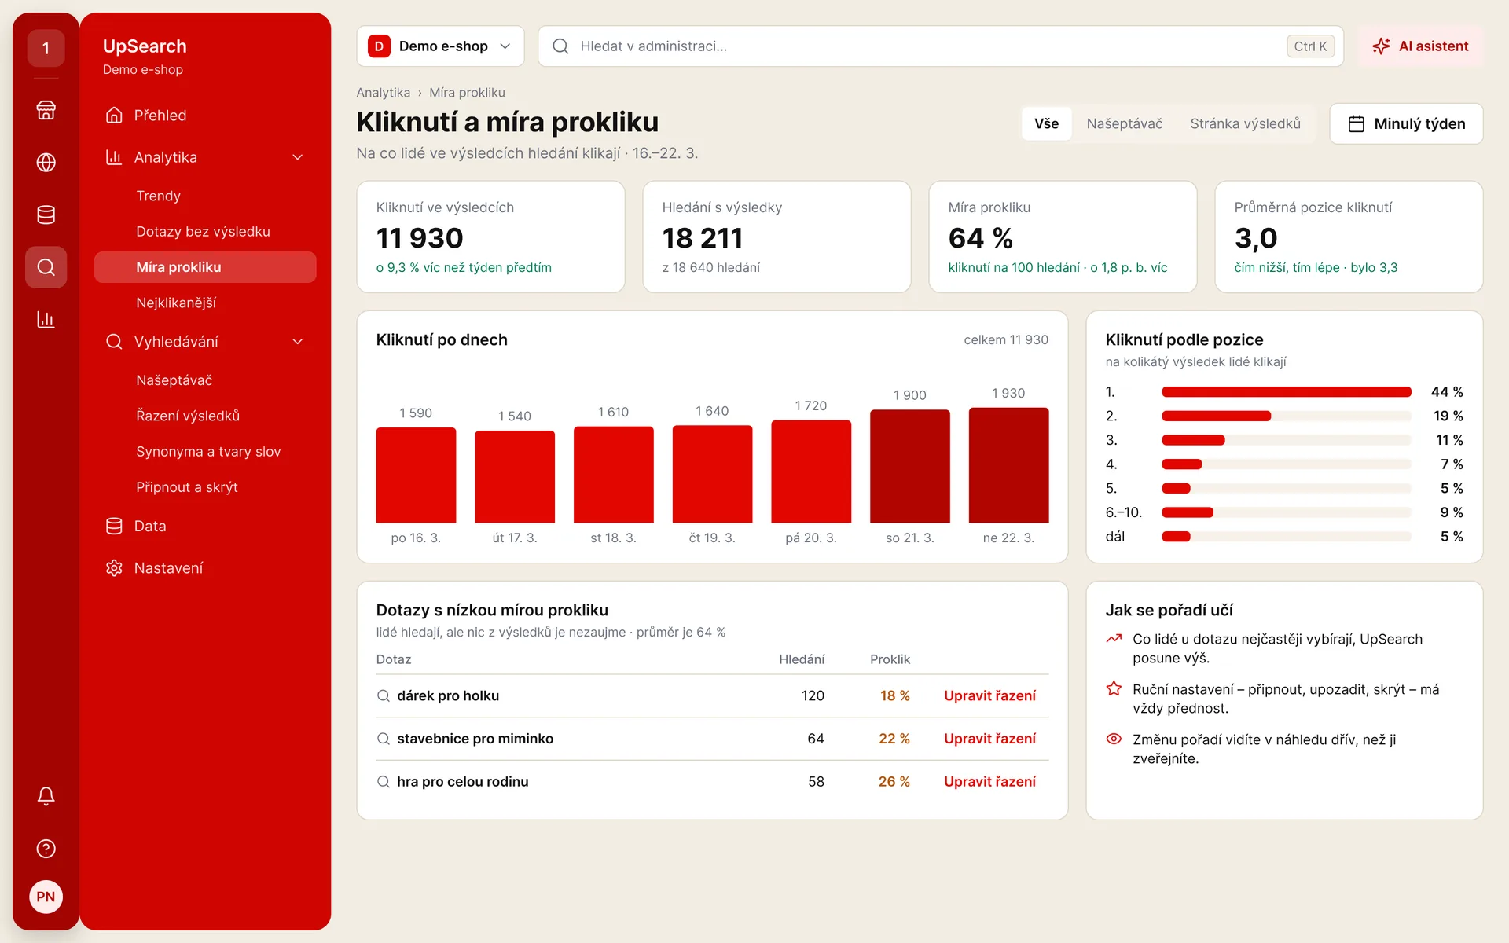The image size is (1509, 943).
Task: Open the store icon in narrow rail
Action: (46, 110)
